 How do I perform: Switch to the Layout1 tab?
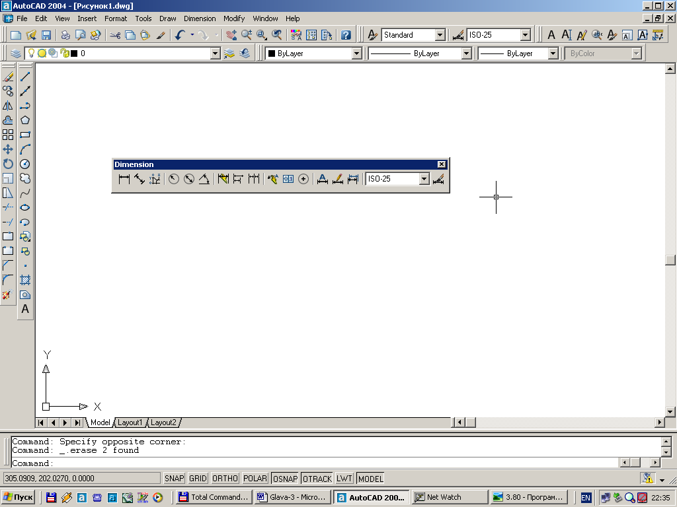130,422
